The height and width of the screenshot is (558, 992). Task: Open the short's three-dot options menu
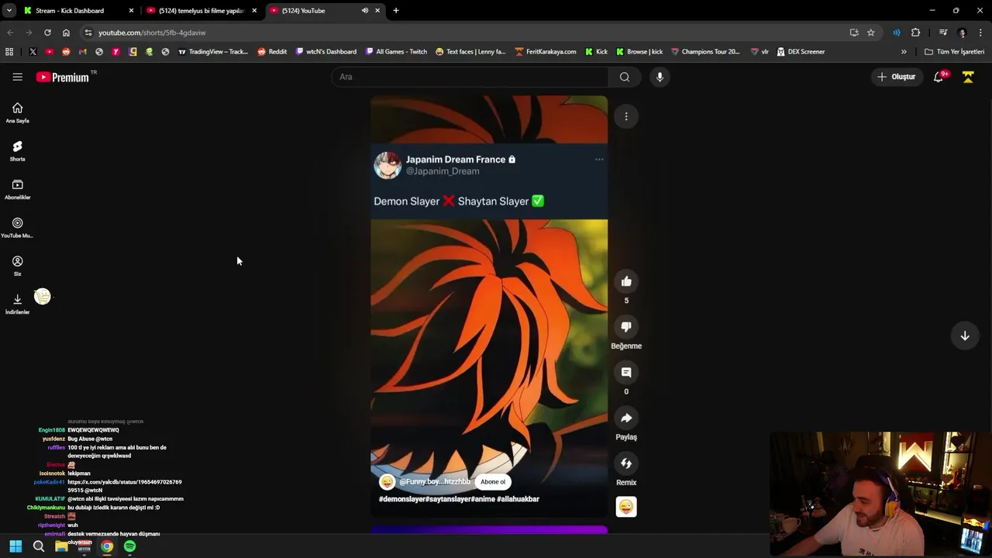(x=626, y=117)
